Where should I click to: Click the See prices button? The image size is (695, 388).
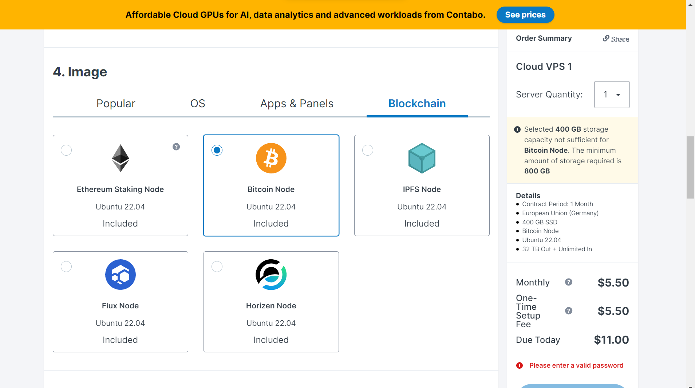tap(525, 15)
